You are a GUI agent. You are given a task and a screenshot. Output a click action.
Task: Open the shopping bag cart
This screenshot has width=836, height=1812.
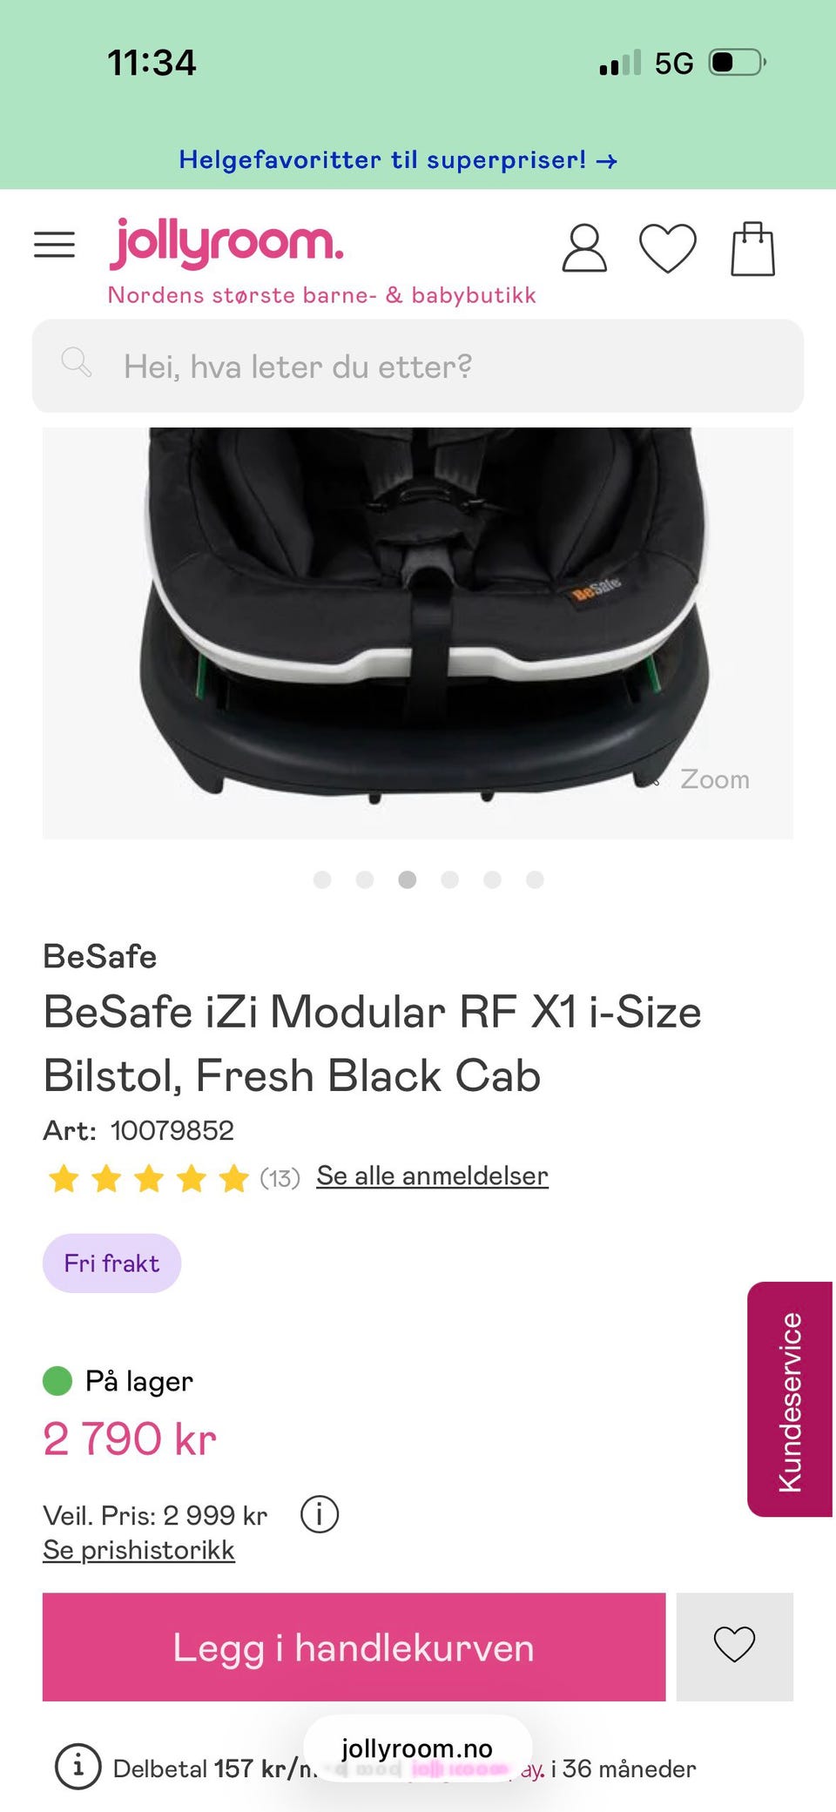point(752,248)
